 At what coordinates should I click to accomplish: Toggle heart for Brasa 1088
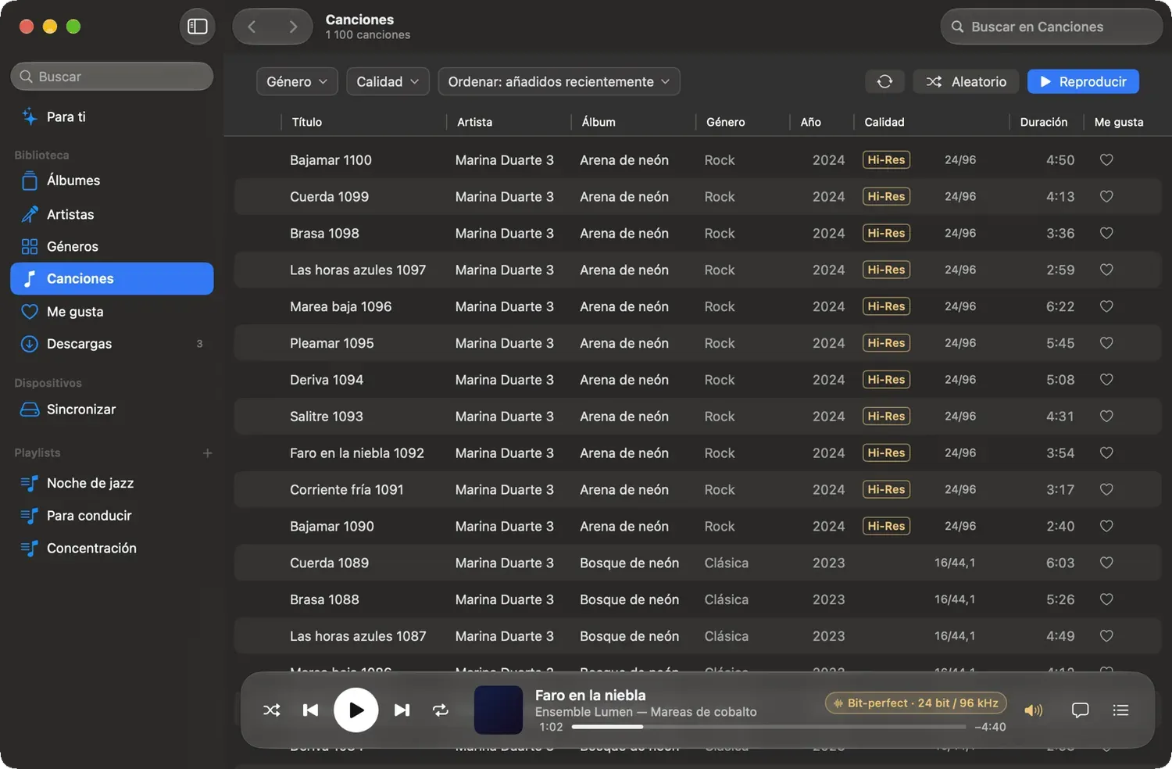[1106, 599]
